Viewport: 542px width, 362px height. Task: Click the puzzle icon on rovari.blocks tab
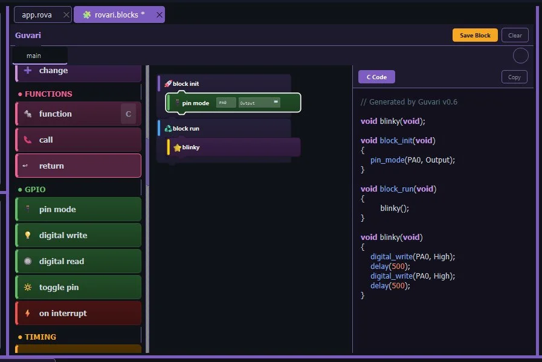pos(87,15)
